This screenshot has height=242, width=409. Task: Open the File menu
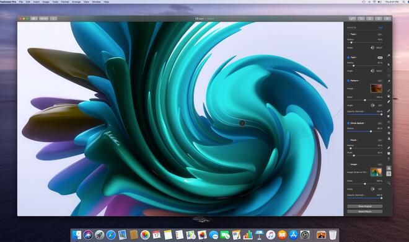pos(21,2)
